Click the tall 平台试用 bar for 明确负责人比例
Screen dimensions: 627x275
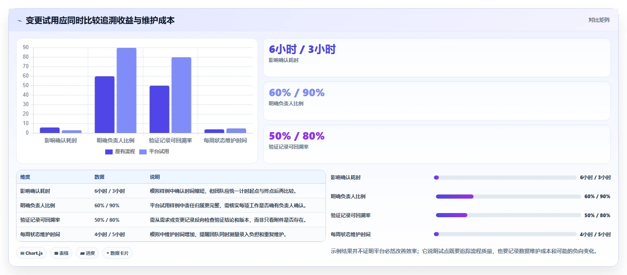[x=127, y=90]
